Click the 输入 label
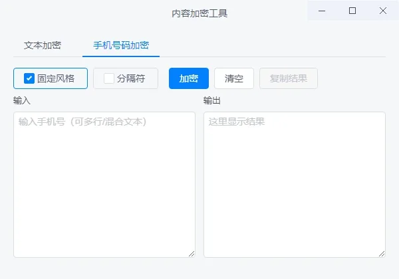 coord(22,100)
